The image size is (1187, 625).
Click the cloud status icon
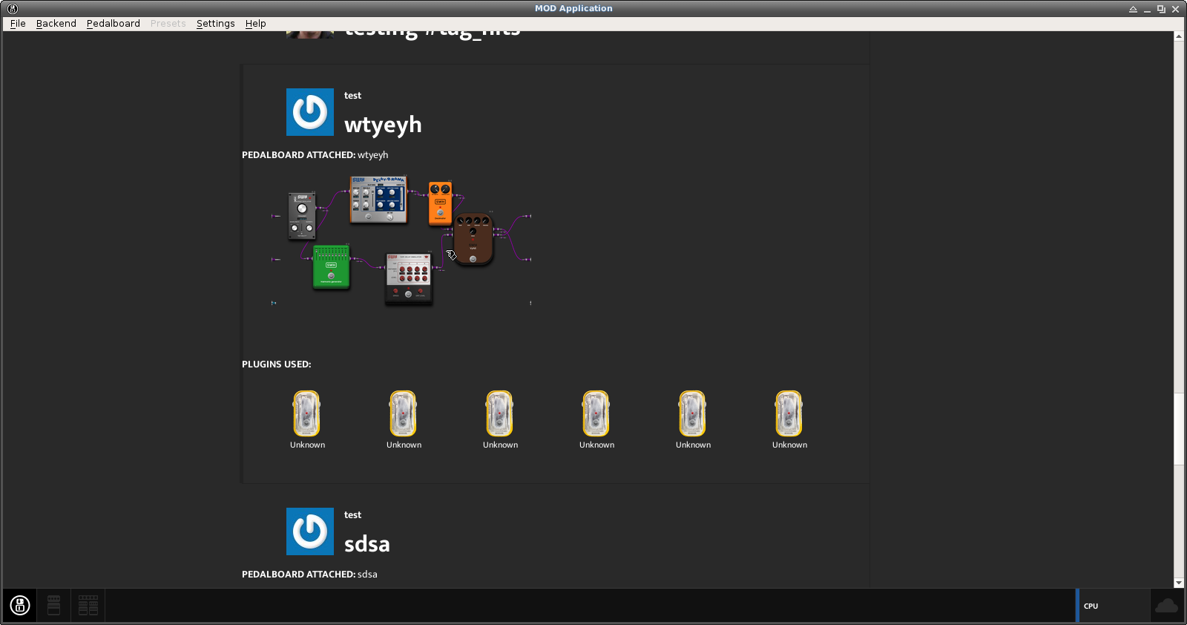1166,606
